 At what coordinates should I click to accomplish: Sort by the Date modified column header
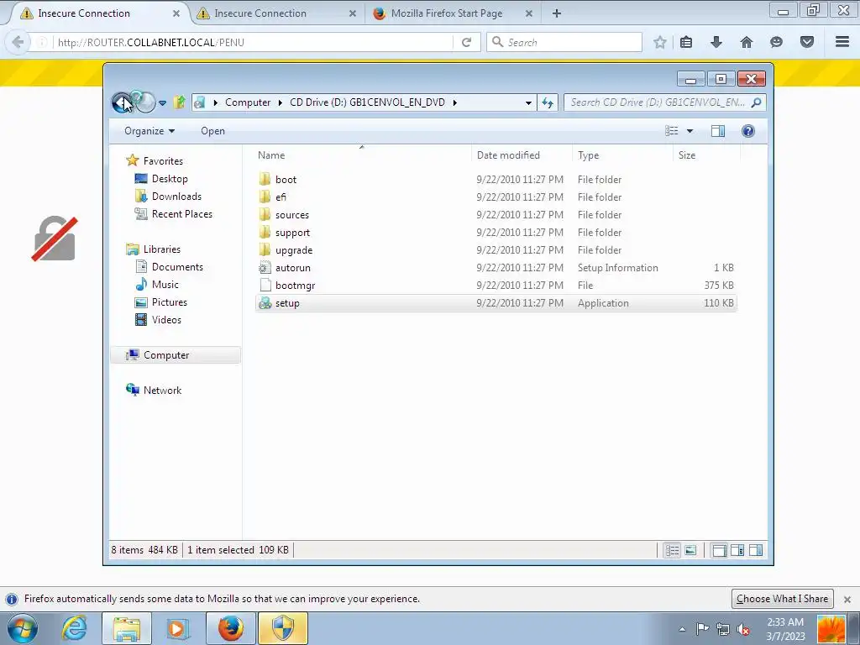[522, 155]
